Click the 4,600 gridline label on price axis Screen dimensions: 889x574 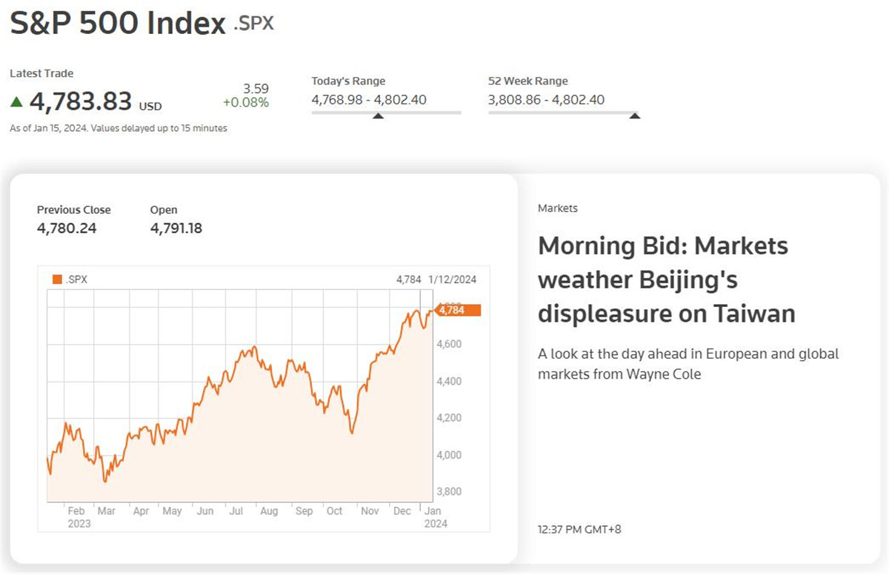450,344
